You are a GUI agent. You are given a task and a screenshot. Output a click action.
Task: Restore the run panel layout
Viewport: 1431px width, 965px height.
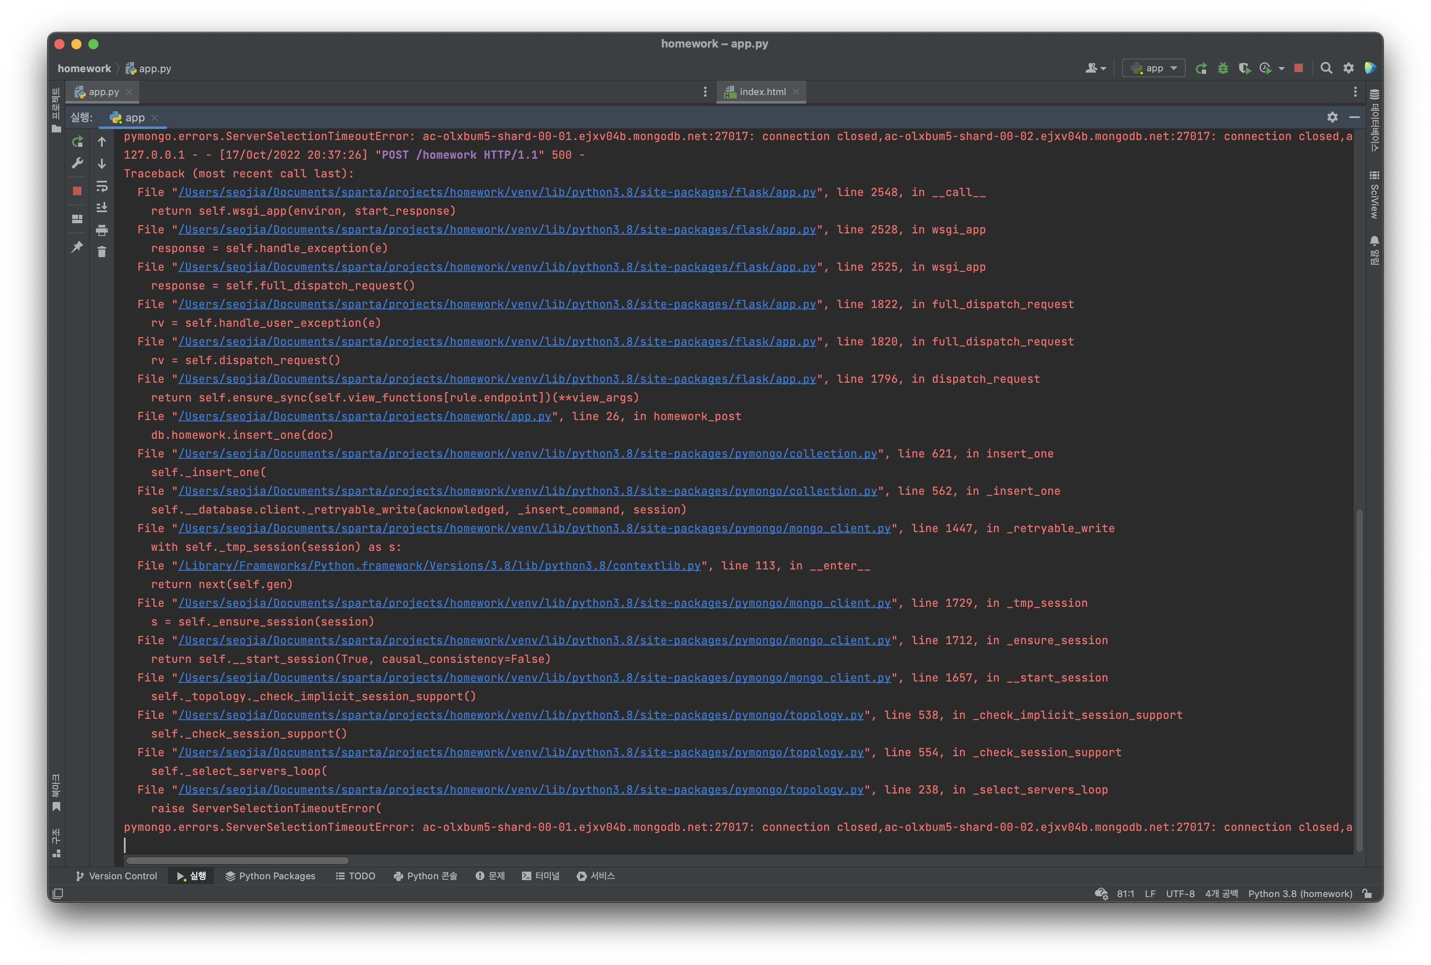(x=77, y=219)
